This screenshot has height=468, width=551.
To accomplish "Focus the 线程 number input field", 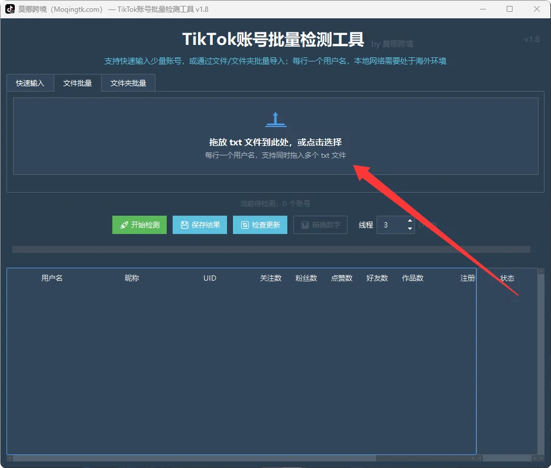I will pyautogui.click(x=391, y=225).
